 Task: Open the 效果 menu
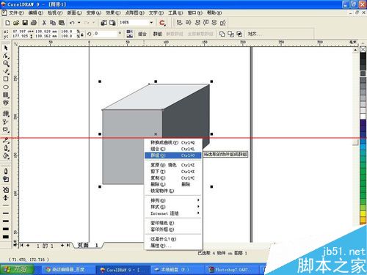click(113, 12)
